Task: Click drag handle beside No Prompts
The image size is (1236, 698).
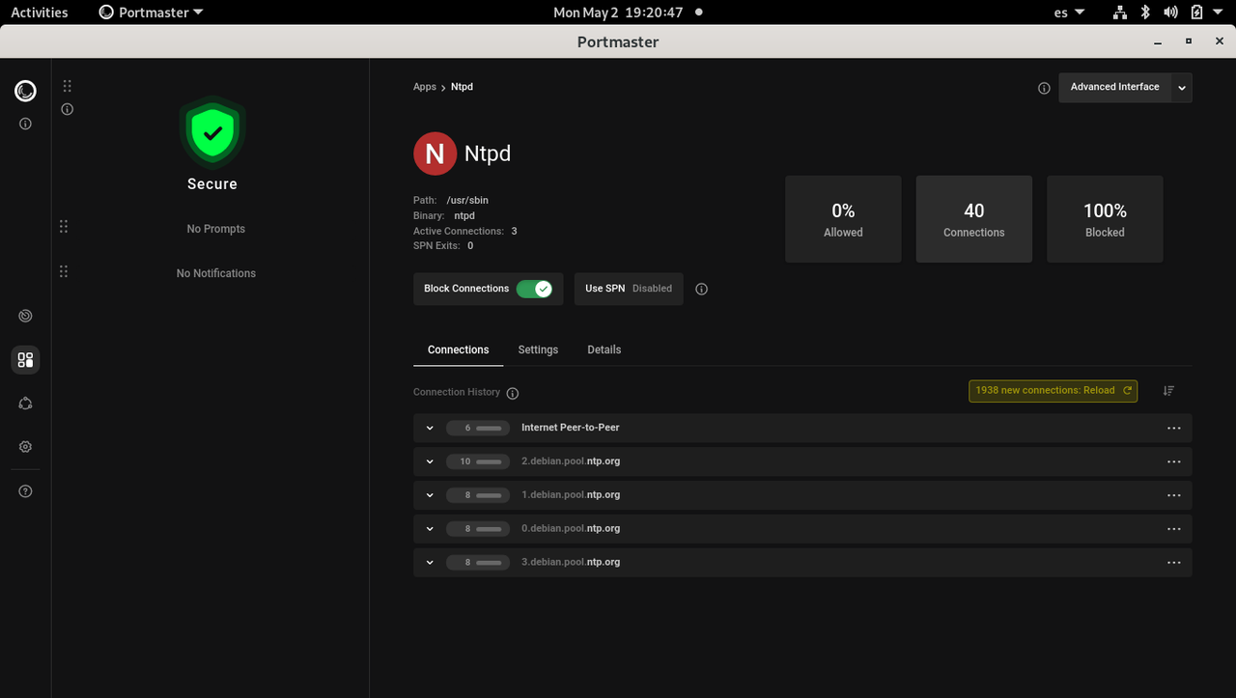Action: click(64, 226)
